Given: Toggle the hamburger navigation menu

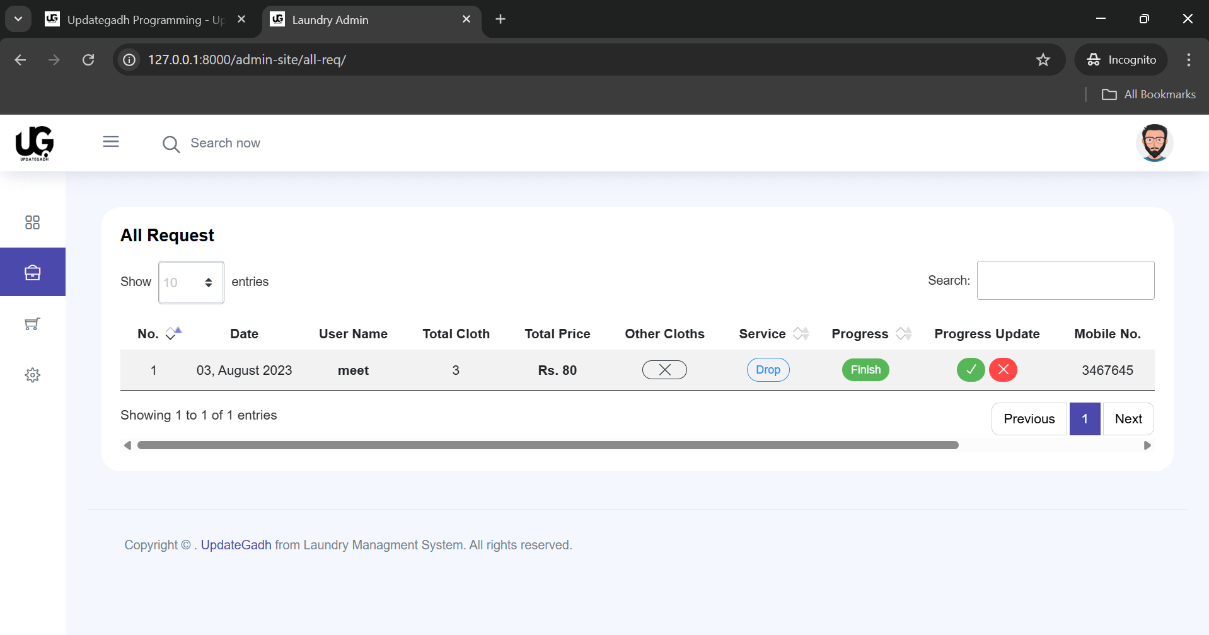Looking at the screenshot, I should coord(111,141).
